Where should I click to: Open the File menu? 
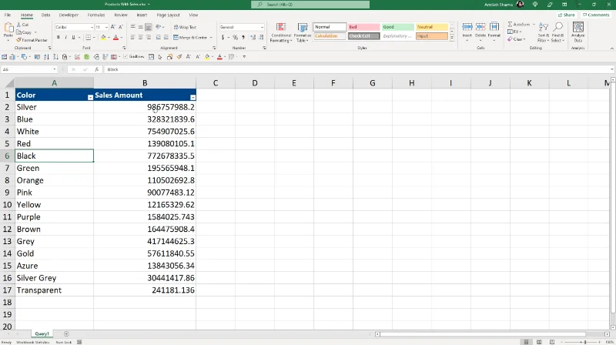pyautogui.click(x=8, y=15)
